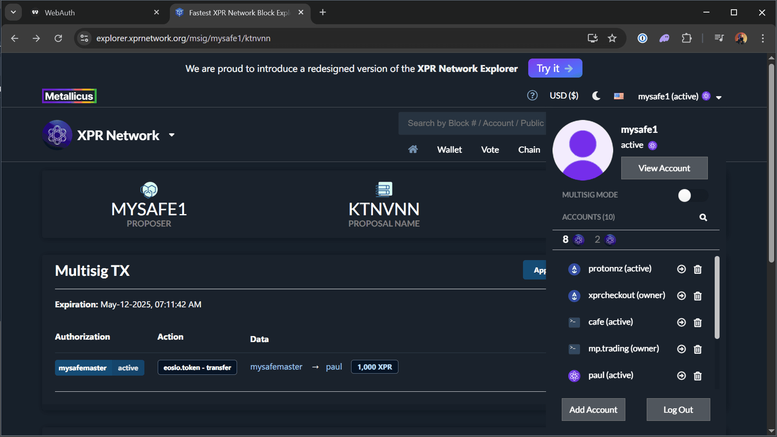Open the Extensions puzzle icon
The height and width of the screenshot is (437, 777).
687,38
